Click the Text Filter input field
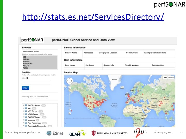Image resolution: width=186 pixels, height=139 pixels. [x=36, y=83]
